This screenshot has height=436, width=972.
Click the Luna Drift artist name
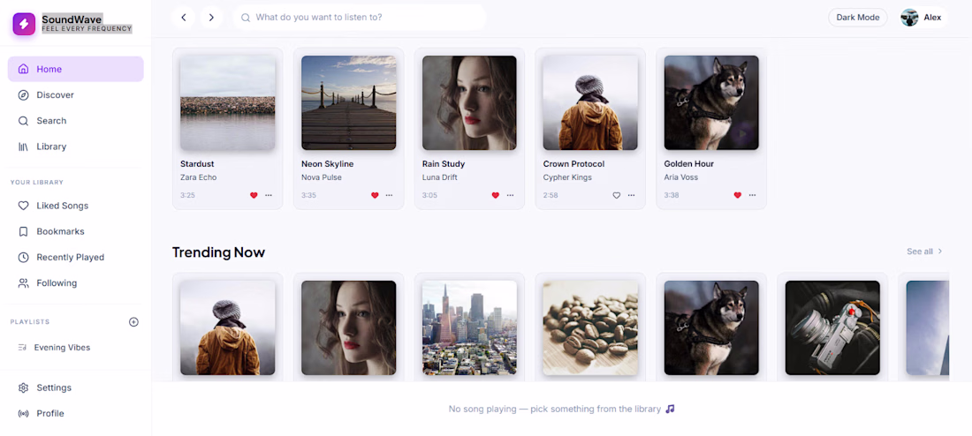[441, 177]
